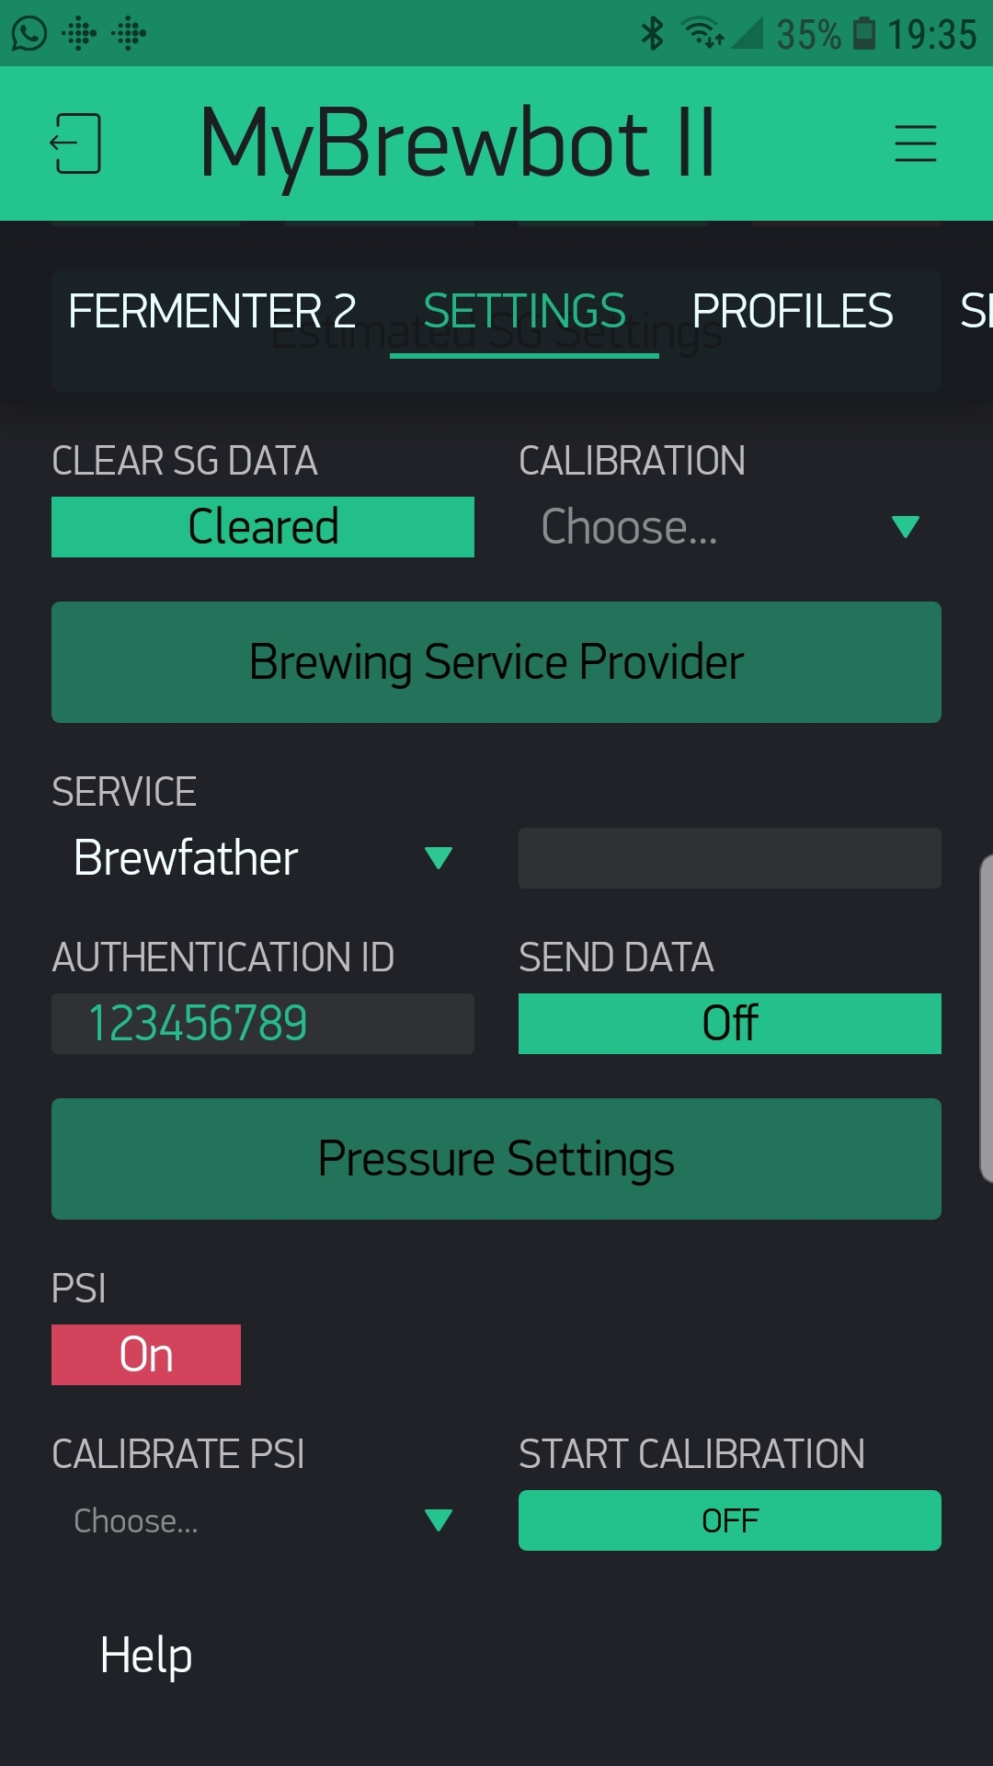Tap the Cleared SG data button

(263, 527)
